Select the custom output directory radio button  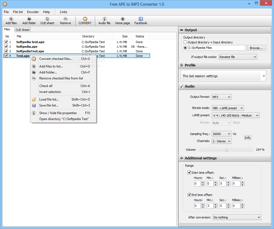[x=185, y=48]
